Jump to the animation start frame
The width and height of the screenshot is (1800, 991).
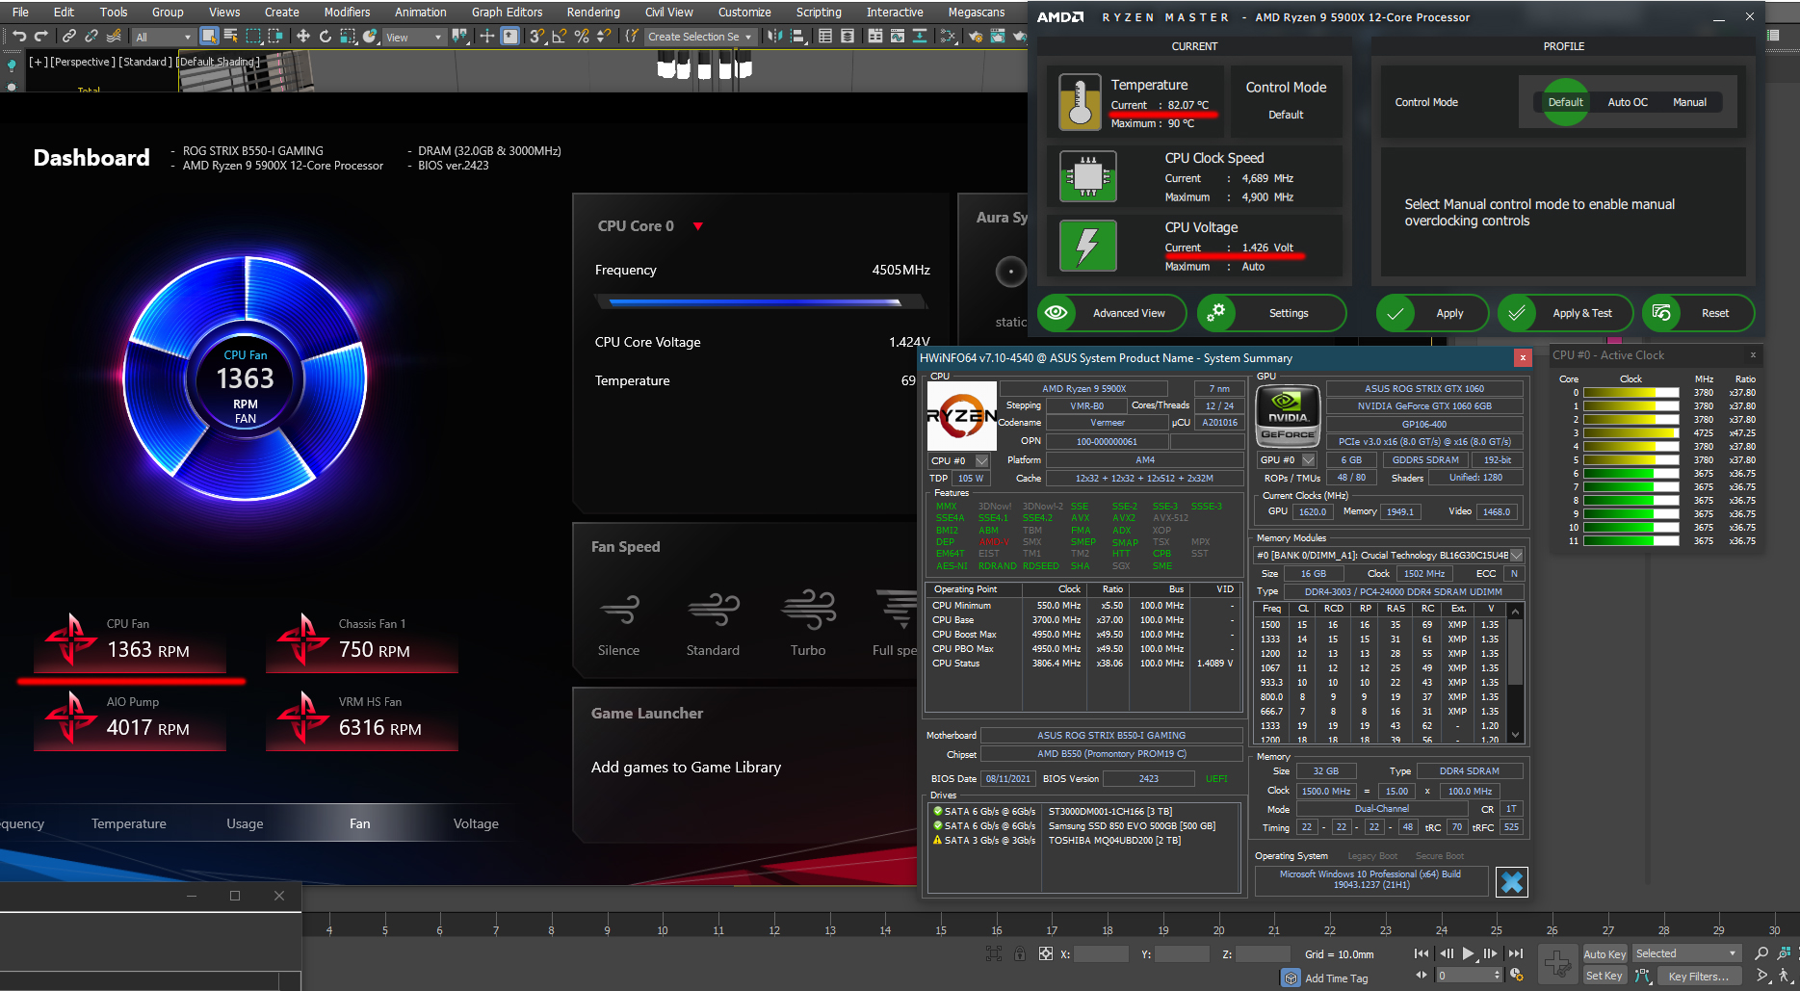click(x=1422, y=953)
